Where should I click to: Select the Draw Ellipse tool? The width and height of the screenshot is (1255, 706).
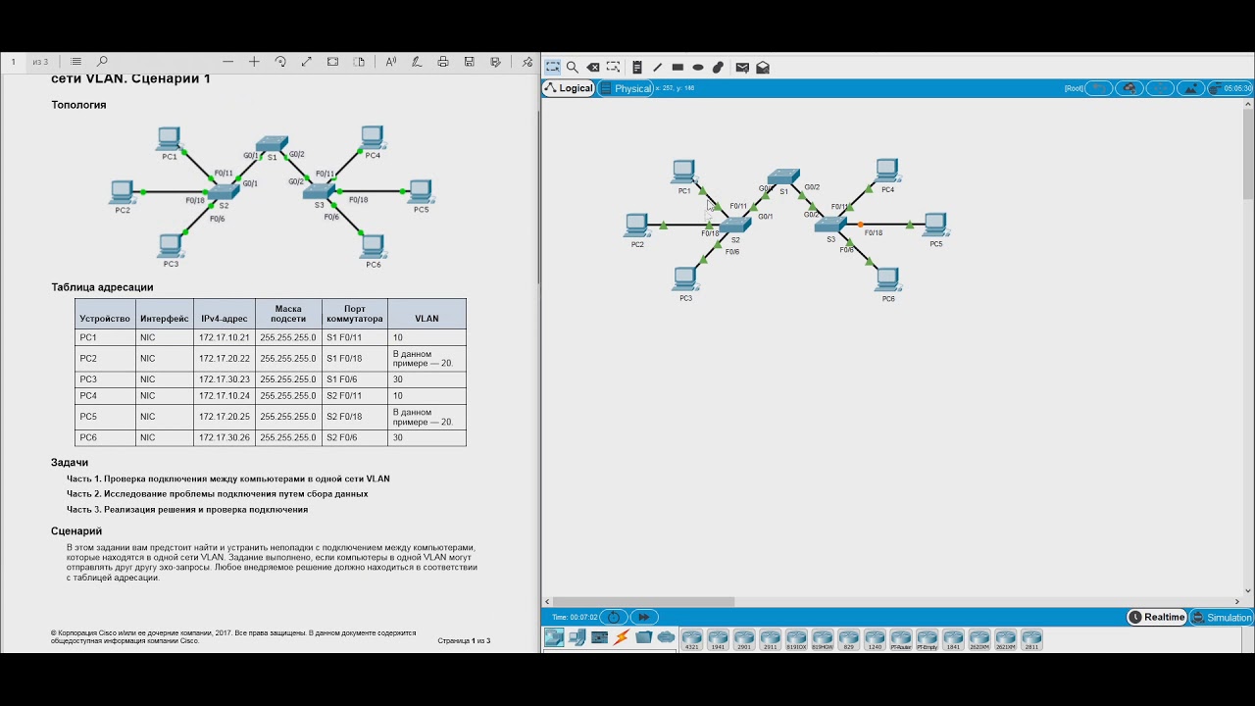[x=698, y=68]
